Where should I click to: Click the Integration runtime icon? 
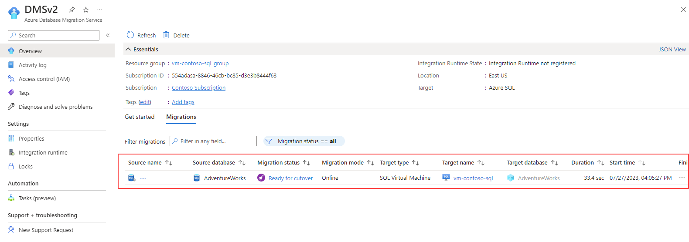(11, 152)
